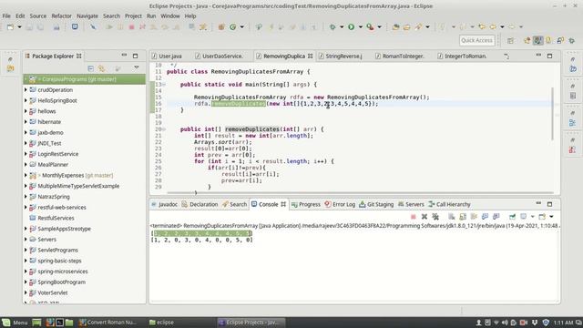583x328 pixels.
Task: Open the File menu
Action: (6, 16)
